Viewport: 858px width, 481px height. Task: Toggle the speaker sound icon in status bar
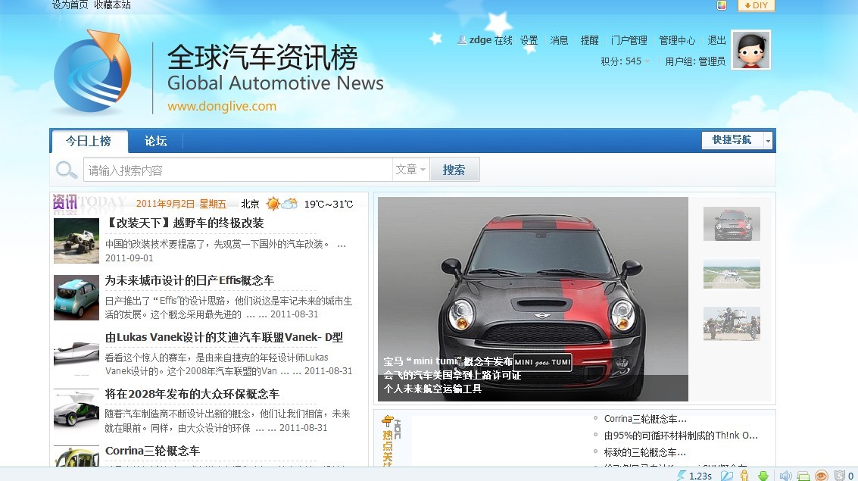click(x=785, y=476)
